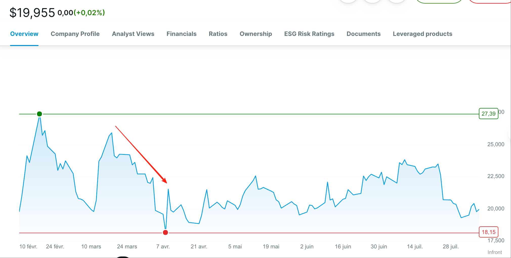Image resolution: width=511 pixels, height=258 pixels.
Task: Switch to the Company Profile tab
Action: pyautogui.click(x=75, y=34)
